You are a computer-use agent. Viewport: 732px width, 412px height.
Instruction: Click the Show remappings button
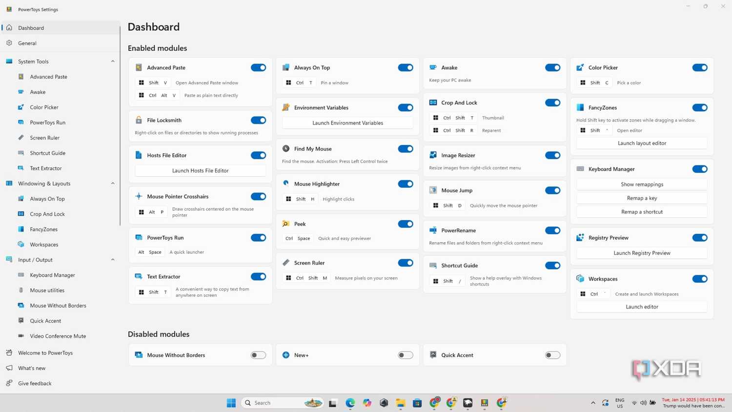642,184
